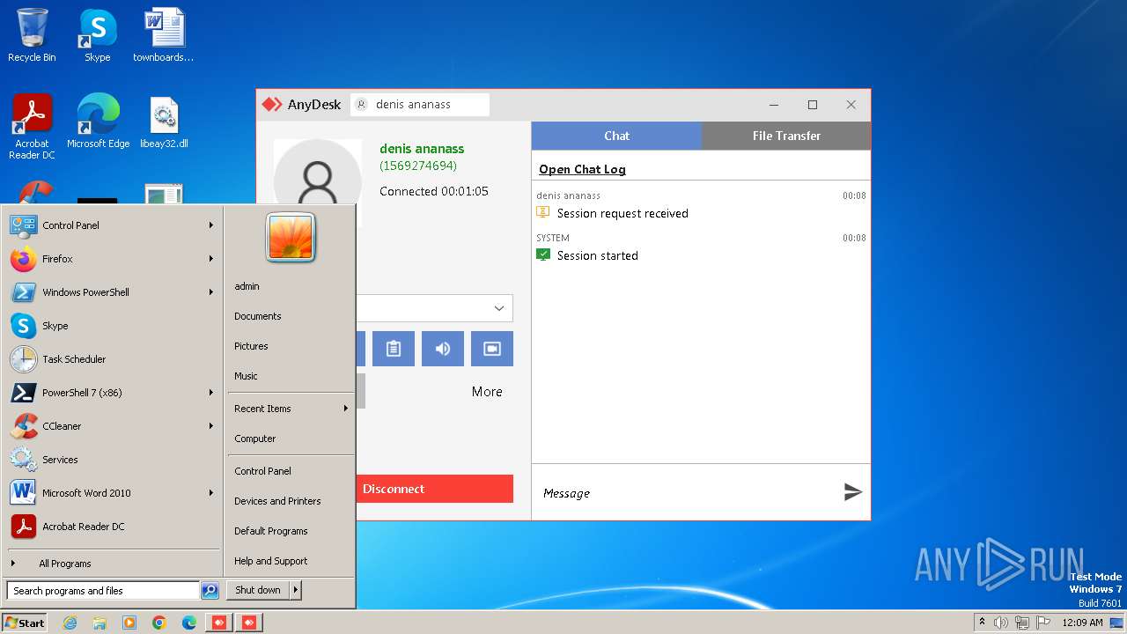
Task: Click the Microsoft Edge taskbar icon
Action: point(189,623)
